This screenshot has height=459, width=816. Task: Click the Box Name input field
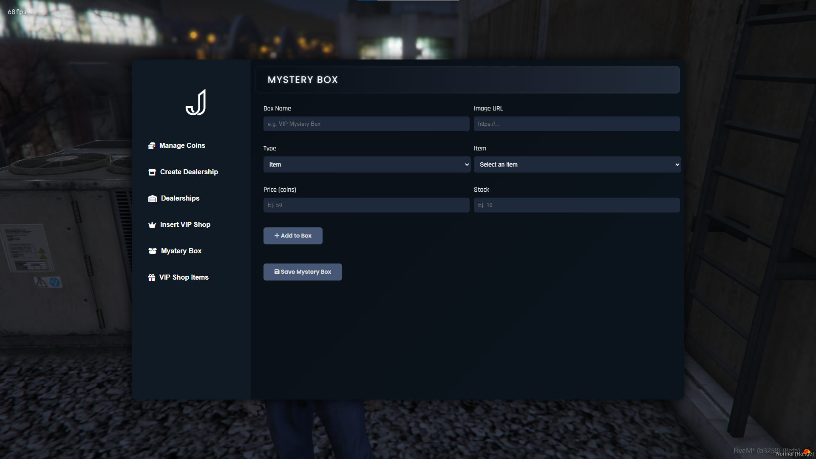click(366, 124)
